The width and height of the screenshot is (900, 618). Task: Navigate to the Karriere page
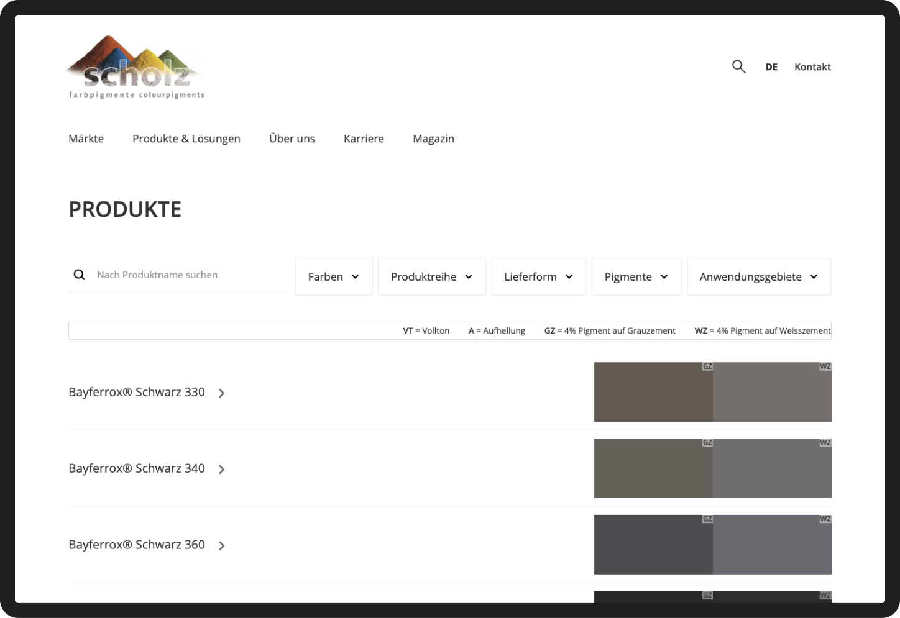pos(364,139)
